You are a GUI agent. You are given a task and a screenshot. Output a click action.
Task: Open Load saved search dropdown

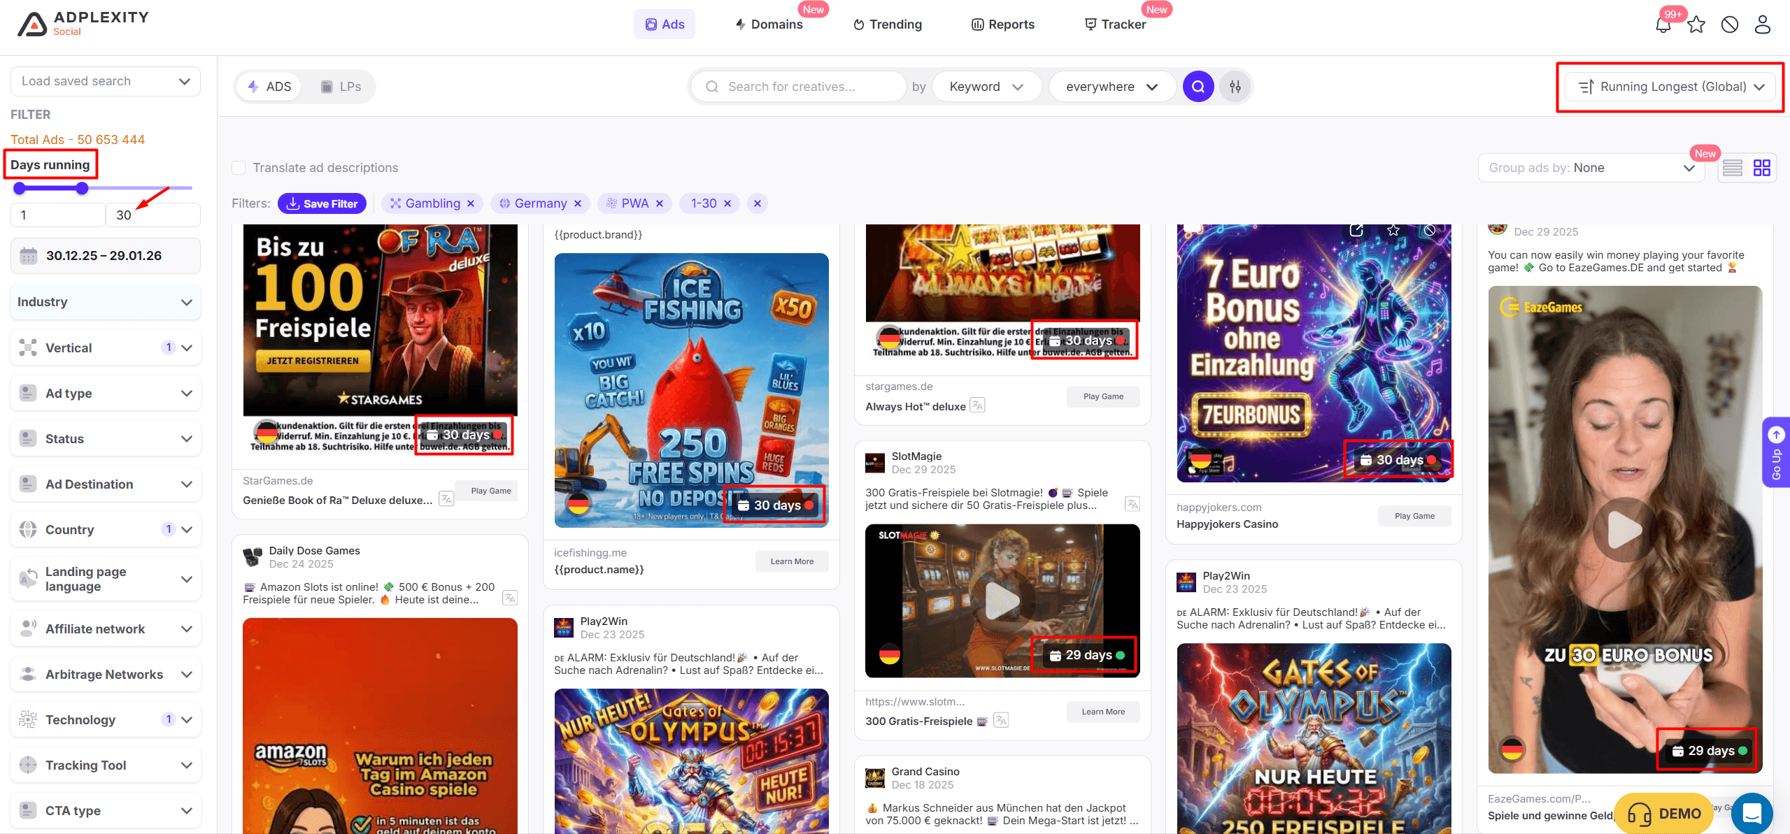[106, 81]
